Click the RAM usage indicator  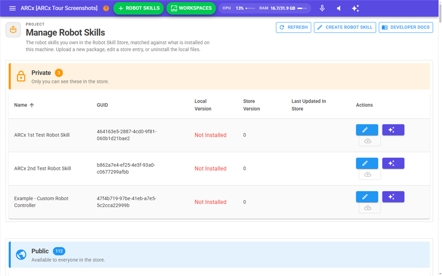(x=283, y=8)
